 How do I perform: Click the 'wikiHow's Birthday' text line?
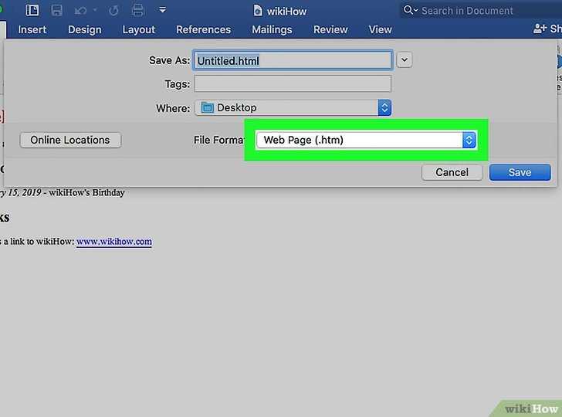(x=86, y=192)
